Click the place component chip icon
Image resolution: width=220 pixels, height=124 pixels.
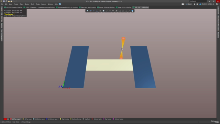click(103, 11)
